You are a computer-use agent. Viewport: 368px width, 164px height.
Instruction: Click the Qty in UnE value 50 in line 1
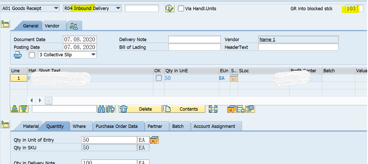click(168, 78)
